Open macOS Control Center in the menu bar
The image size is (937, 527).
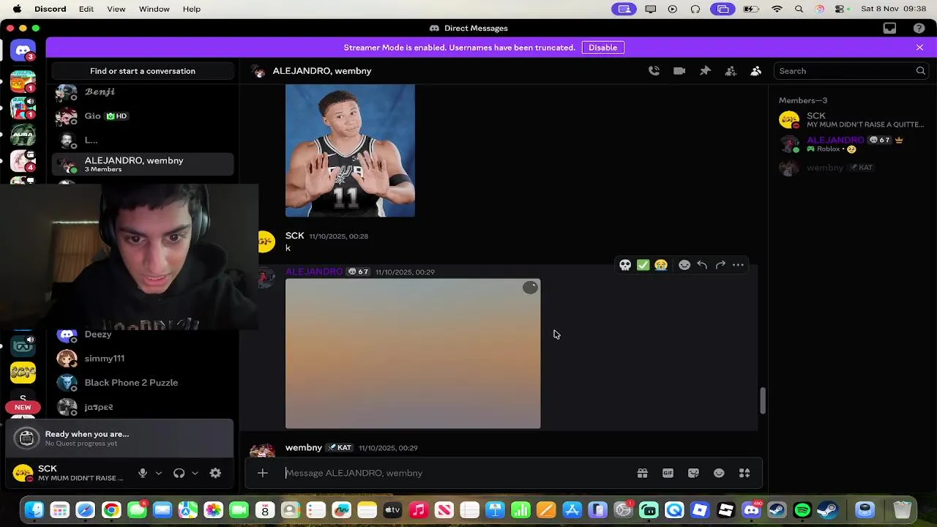[x=839, y=9]
